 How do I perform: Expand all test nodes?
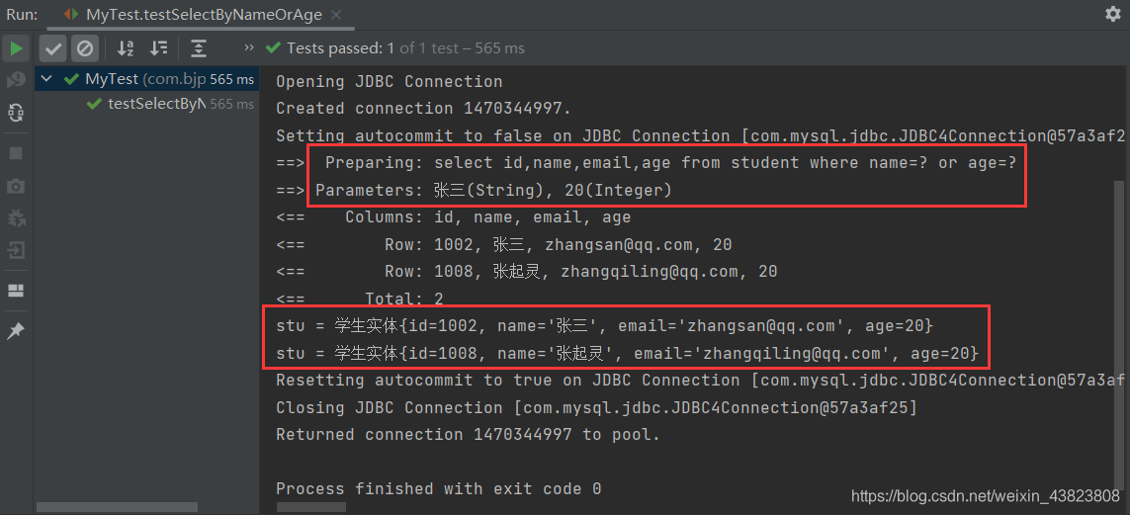[x=199, y=48]
